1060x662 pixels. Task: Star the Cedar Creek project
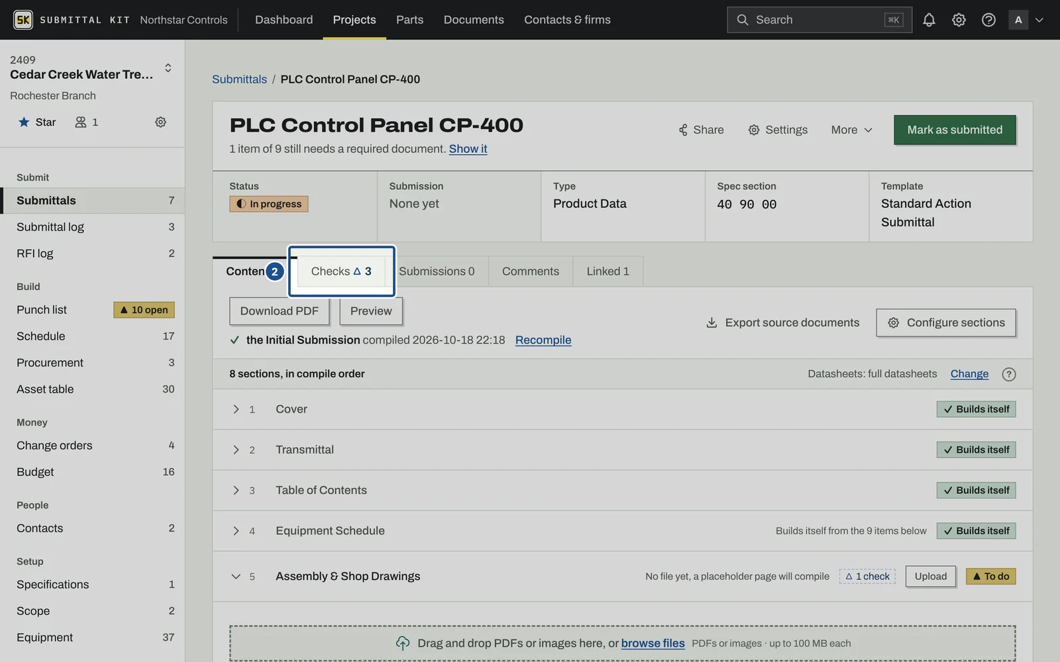coord(37,122)
